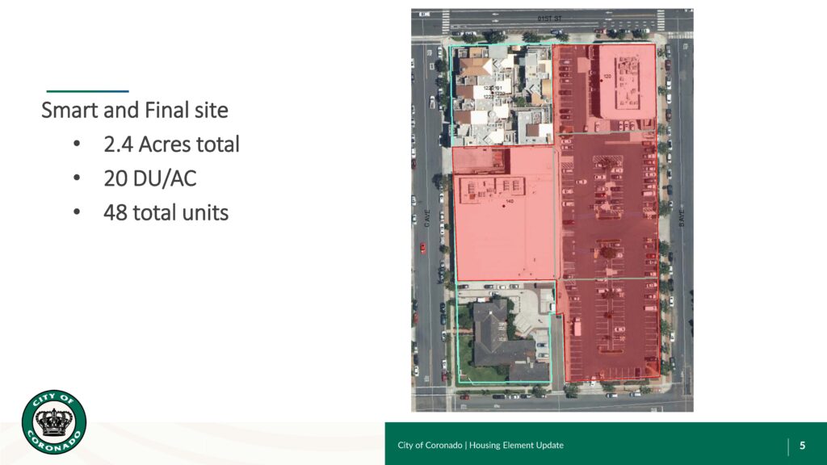827x465 pixels.
Task: Click the 'C AVE' street label
Action: coord(427,218)
